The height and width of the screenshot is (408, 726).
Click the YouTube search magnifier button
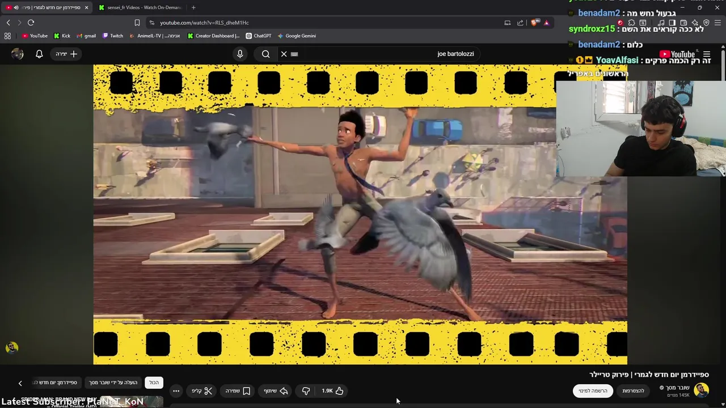[x=265, y=54]
